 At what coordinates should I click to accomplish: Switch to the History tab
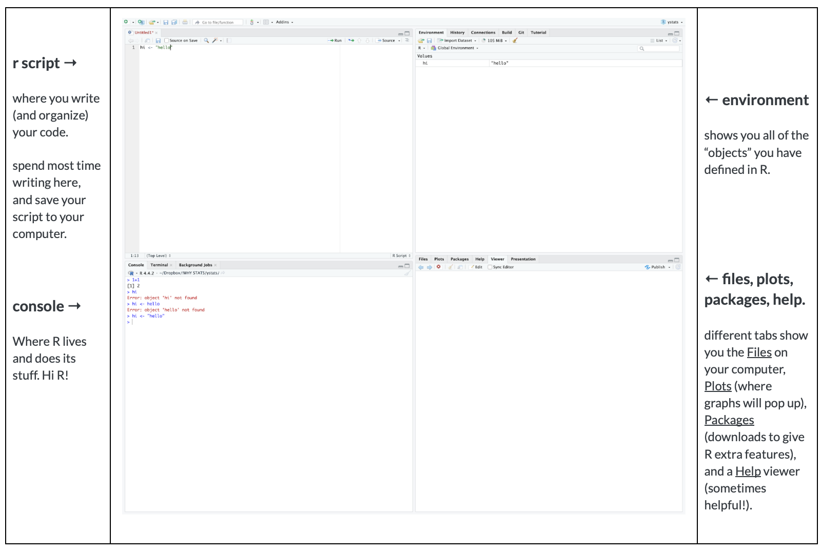(x=457, y=33)
